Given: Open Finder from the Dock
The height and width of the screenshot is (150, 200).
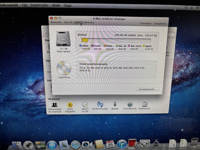Looking at the screenshot, I should (x=17, y=145).
